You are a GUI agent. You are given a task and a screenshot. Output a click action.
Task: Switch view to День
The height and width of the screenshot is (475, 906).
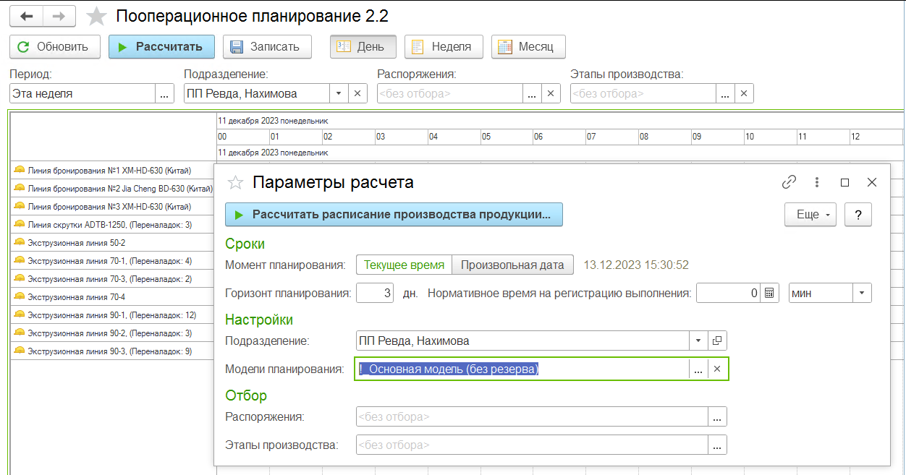click(x=363, y=46)
